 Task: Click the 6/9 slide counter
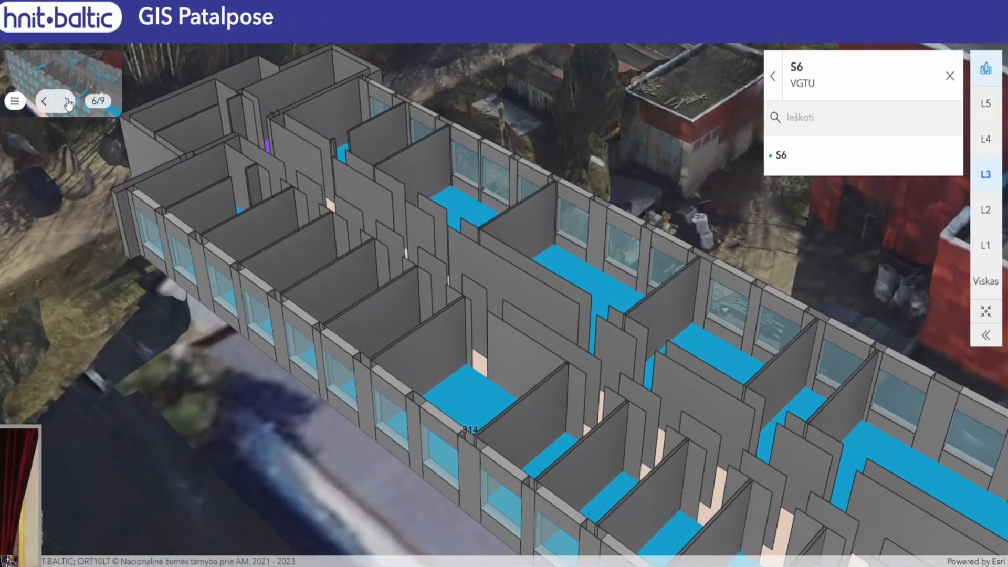[x=98, y=101]
